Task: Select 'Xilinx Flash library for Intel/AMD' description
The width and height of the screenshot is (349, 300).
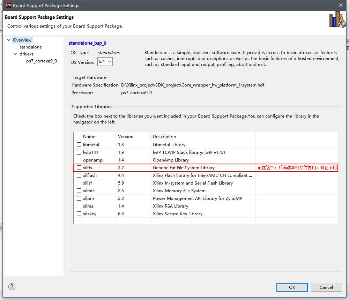Action: 202,175
